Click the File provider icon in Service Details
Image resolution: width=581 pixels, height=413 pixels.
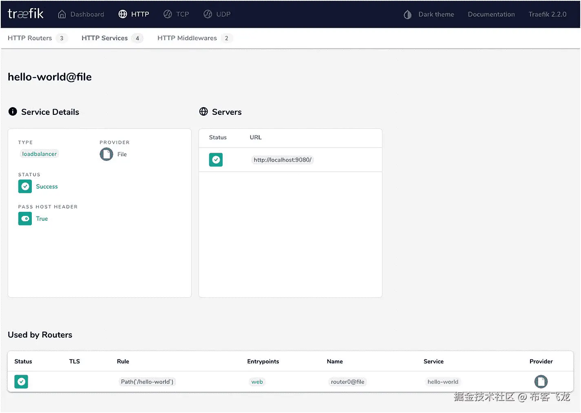[106, 154]
